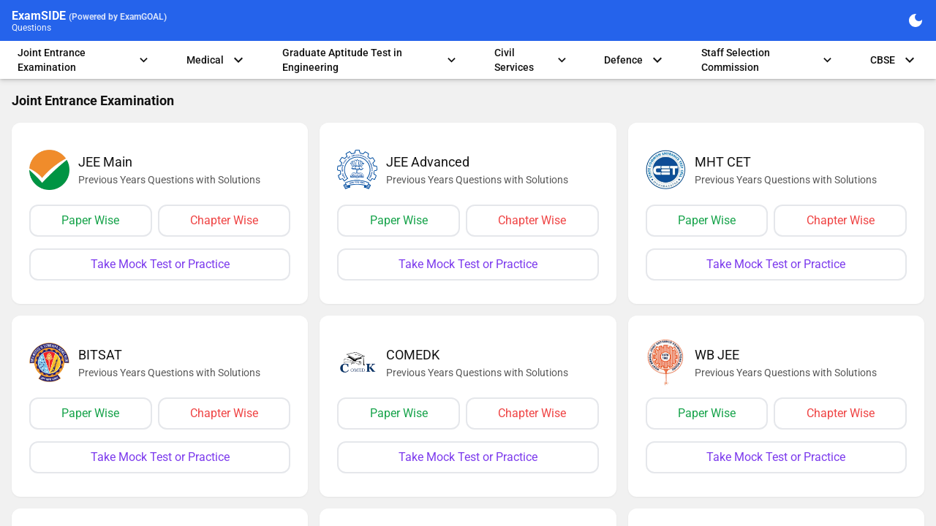
Task: Open JEE Advanced Paper Wise questions
Action: (399, 221)
